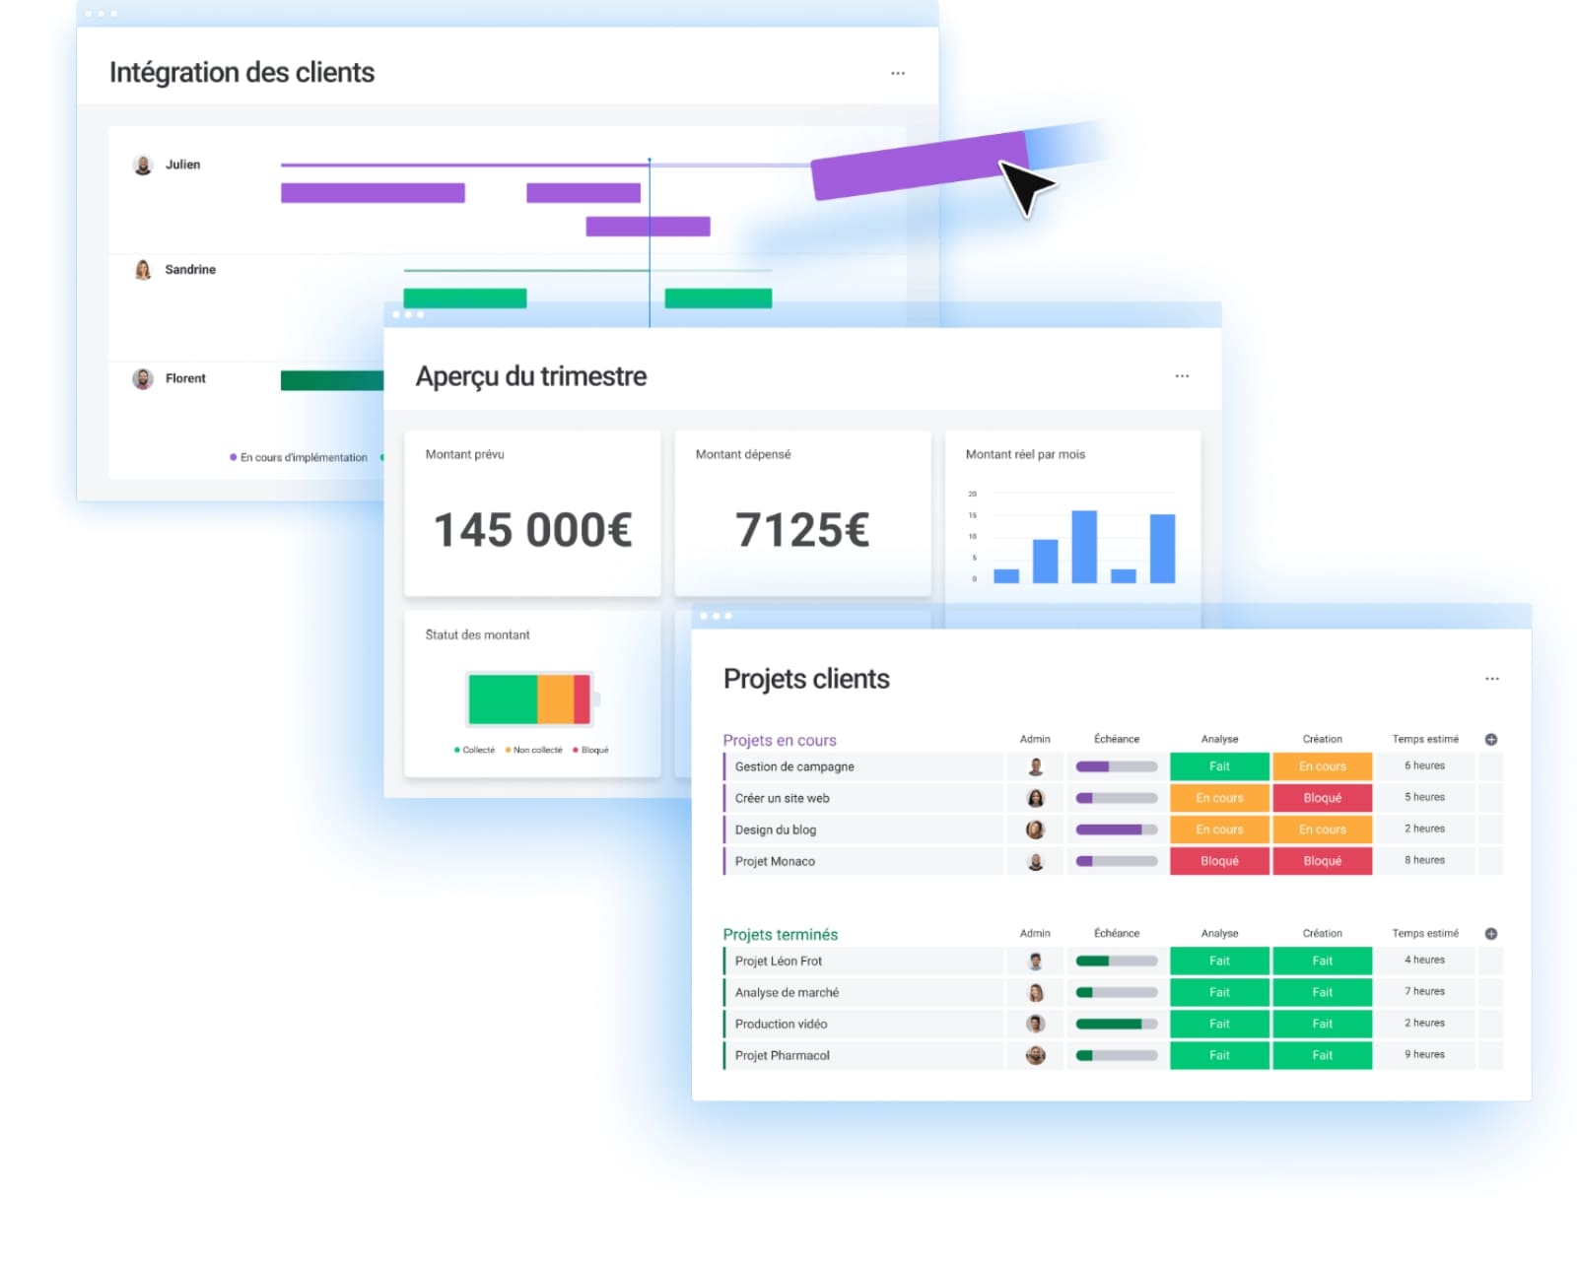The height and width of the screenshot is (1261, 1577).
Task: Click the 145 000€ Montant prévu value
Action: [532, 530]
